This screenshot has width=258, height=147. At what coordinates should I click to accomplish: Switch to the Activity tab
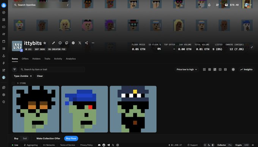pyautogui.click(x=58, y=59)
